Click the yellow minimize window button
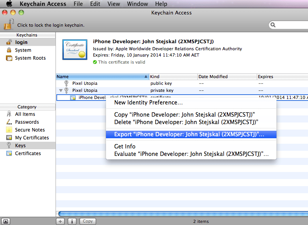The width and height of the screenshot is (308, 225). coord(13,13)
